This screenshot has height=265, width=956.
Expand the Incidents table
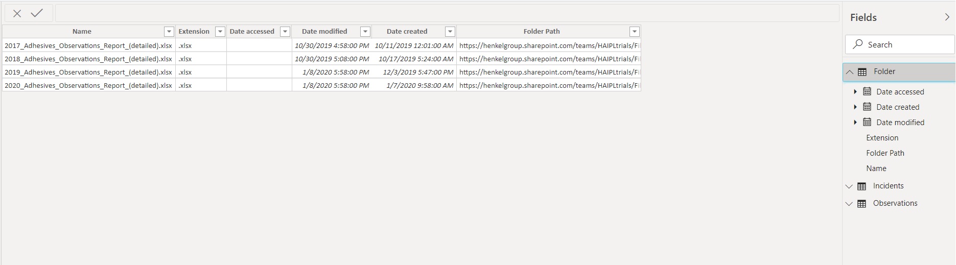click(849, 186)
